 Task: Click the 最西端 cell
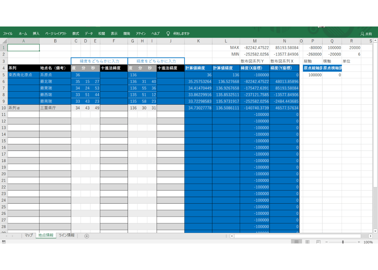coord(55,94)
